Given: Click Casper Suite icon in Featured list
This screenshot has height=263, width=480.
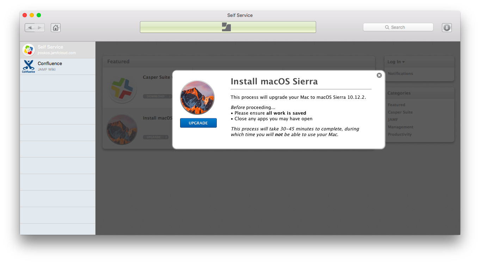Looking at the screenshot, I should coord(122,89).
